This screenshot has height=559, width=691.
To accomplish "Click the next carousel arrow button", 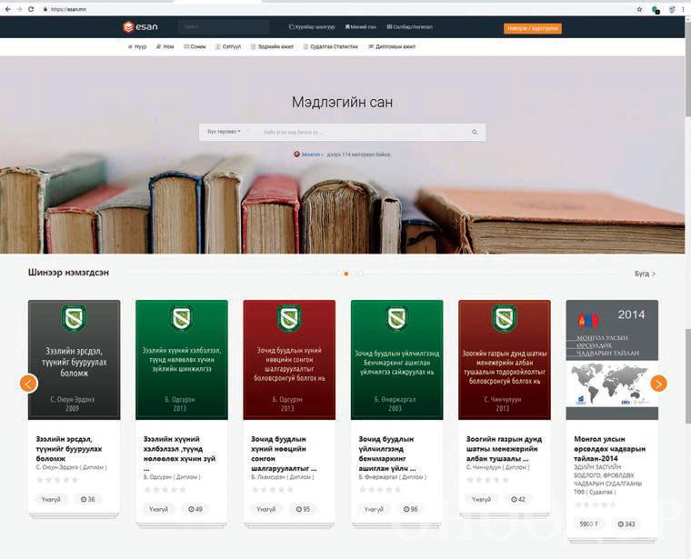I will [658, 384].
